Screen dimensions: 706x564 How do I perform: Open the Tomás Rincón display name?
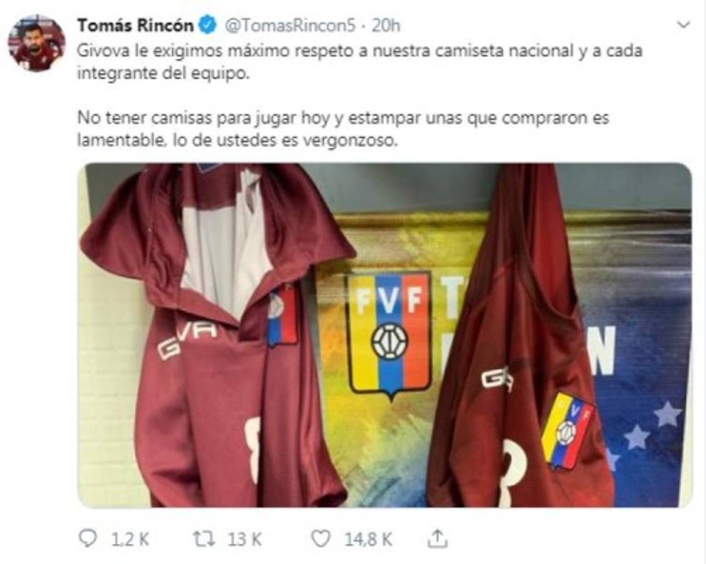pos(135,26)
